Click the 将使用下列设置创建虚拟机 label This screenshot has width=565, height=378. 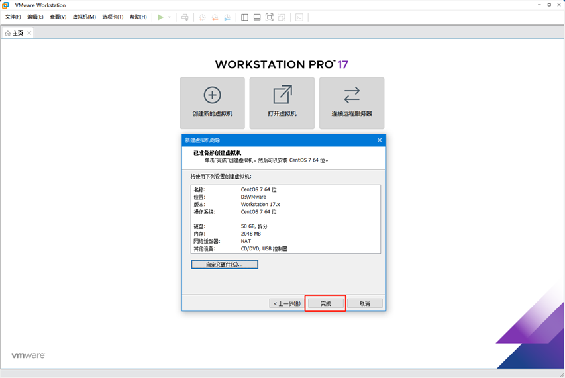(221, 177)
